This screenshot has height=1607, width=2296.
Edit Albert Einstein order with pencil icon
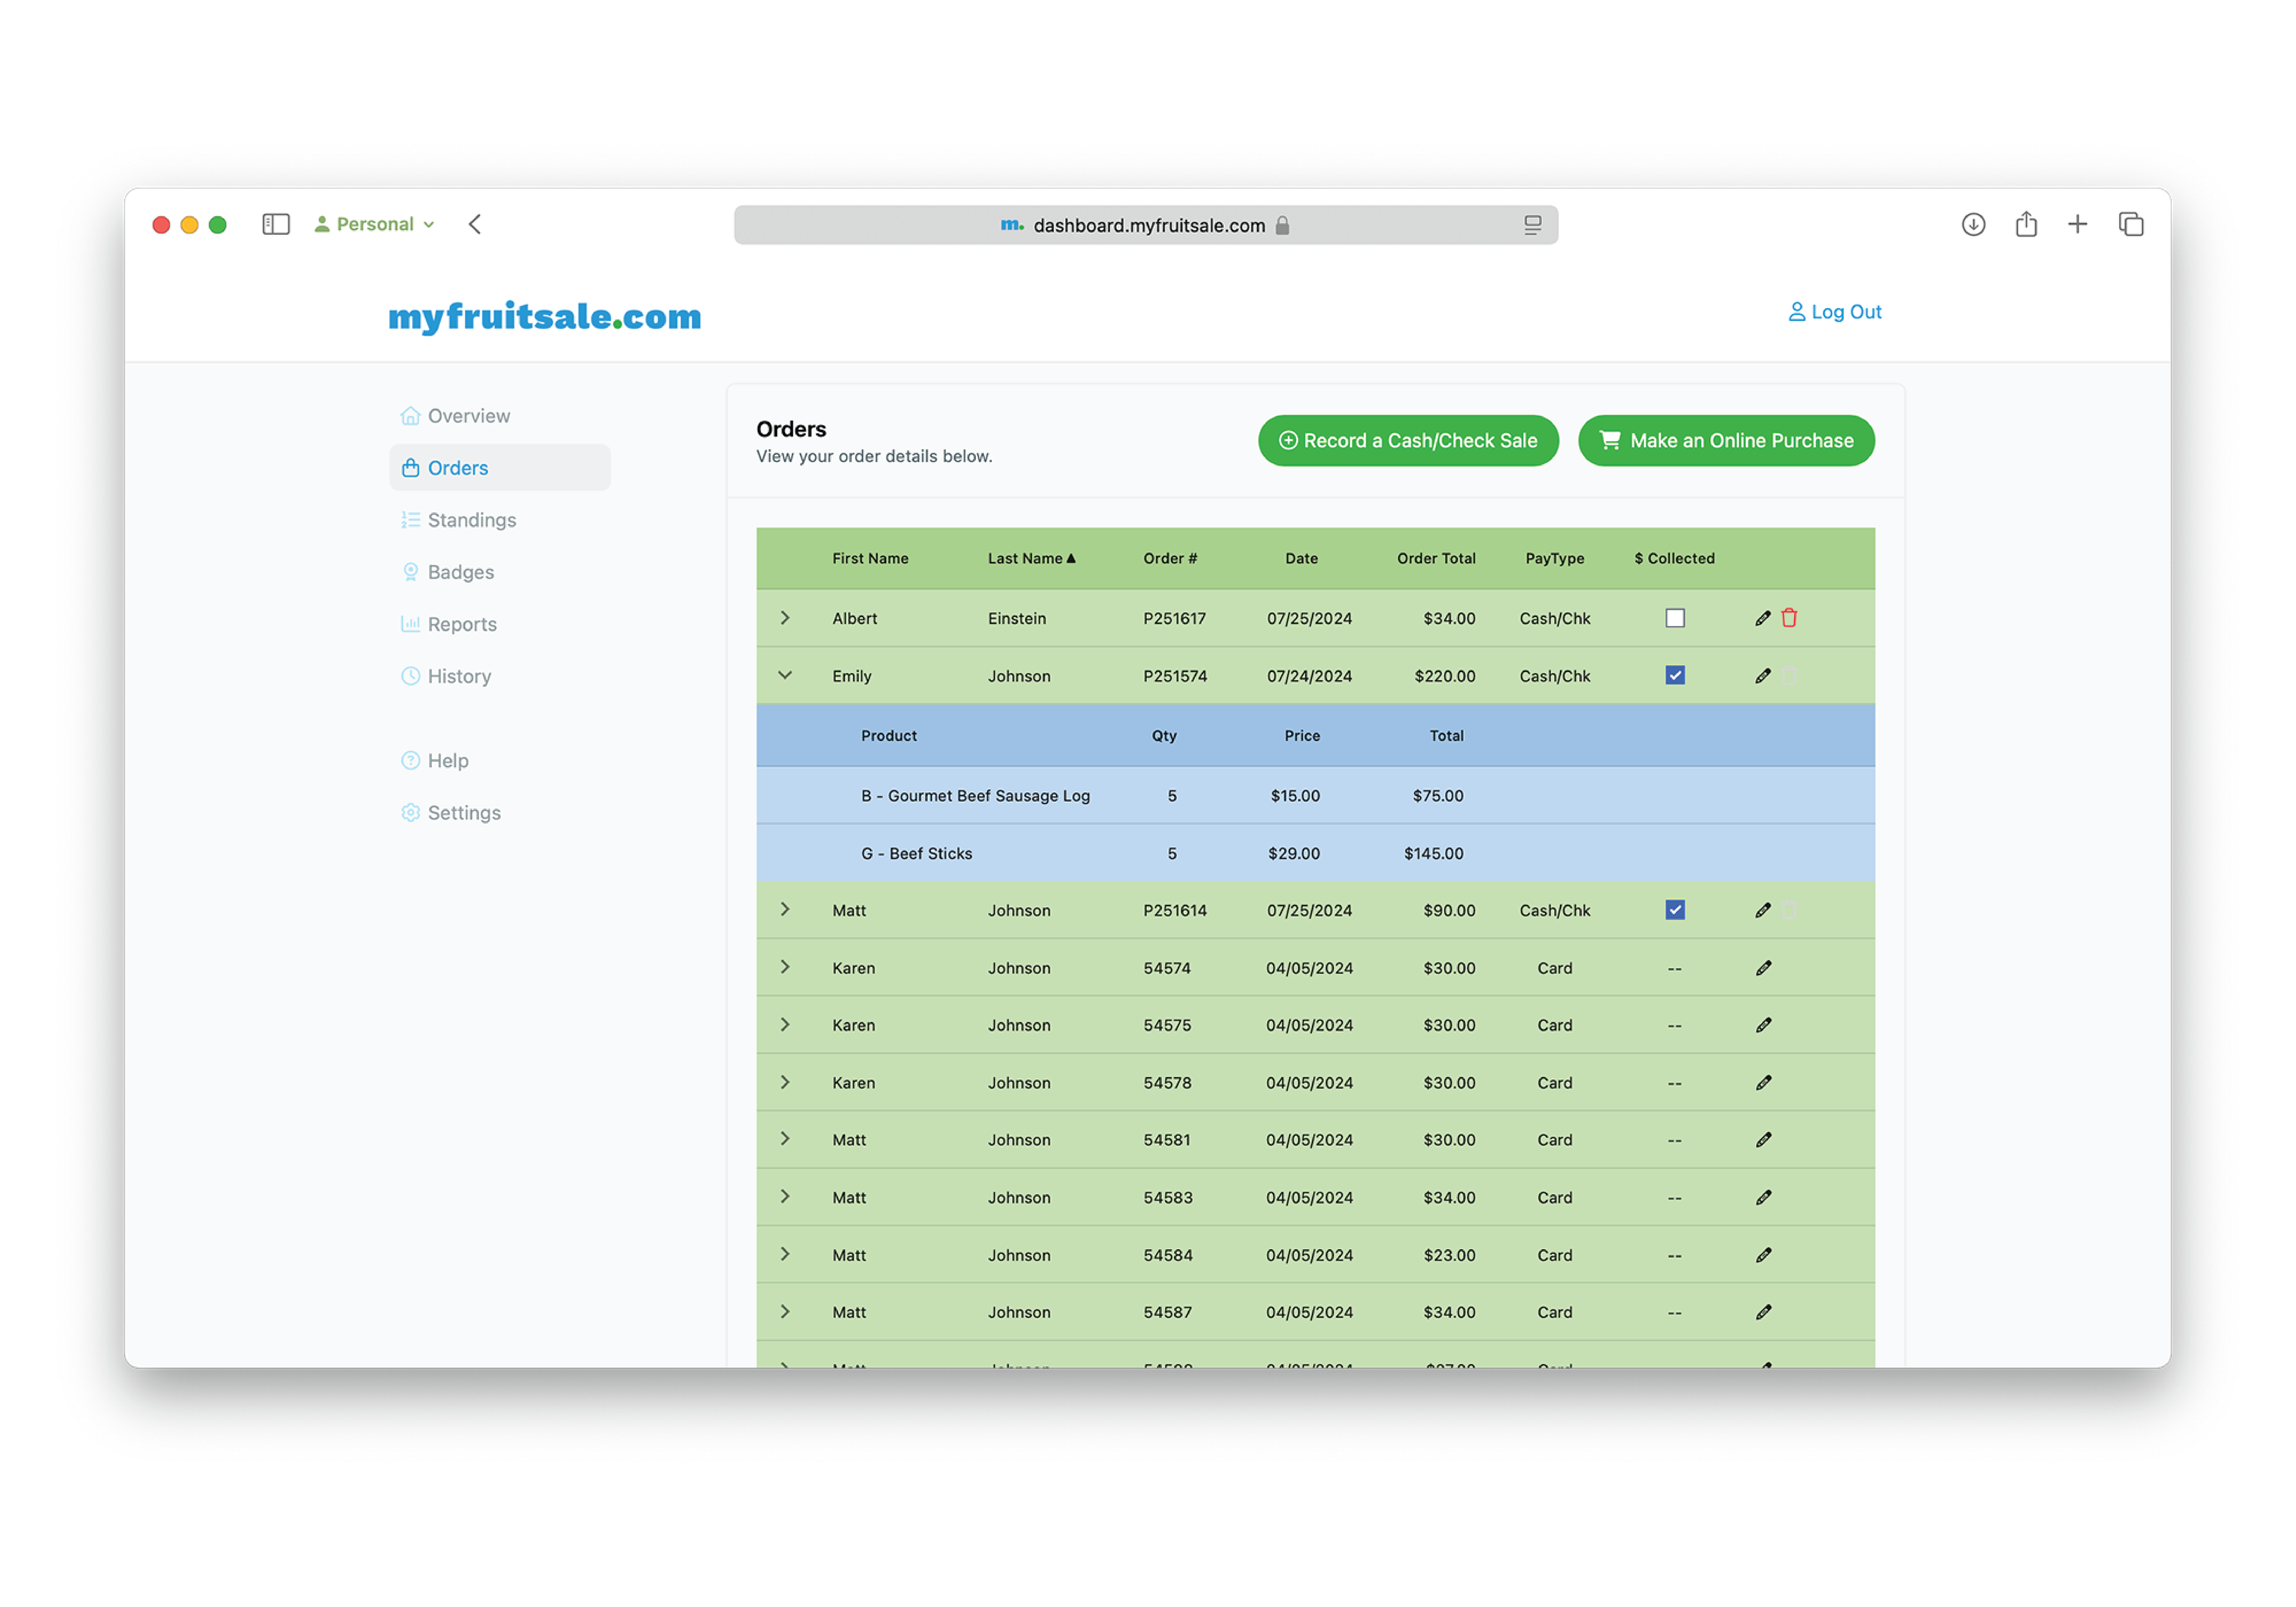tap(1763, 618)
